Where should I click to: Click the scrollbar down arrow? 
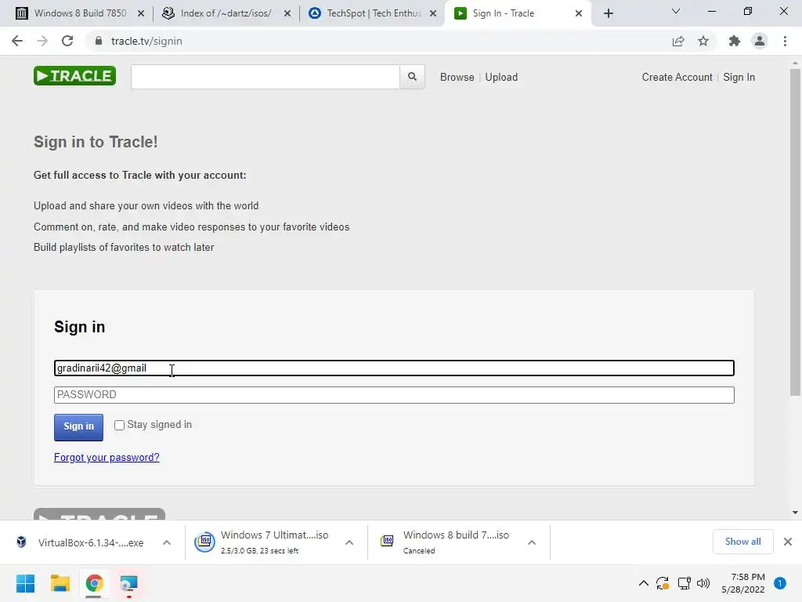[x=795, y=513]
